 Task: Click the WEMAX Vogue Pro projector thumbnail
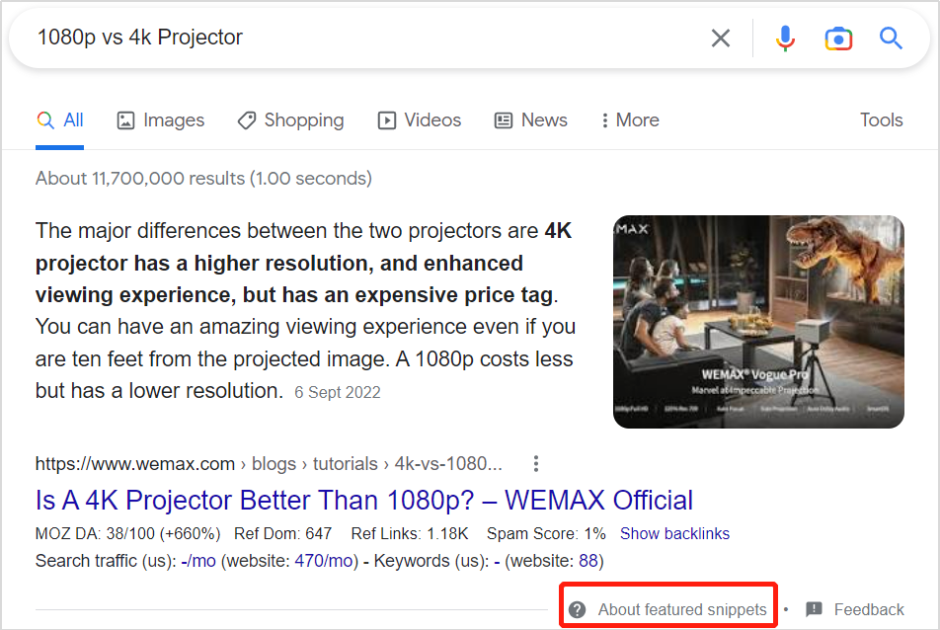(x=757, y=321)
